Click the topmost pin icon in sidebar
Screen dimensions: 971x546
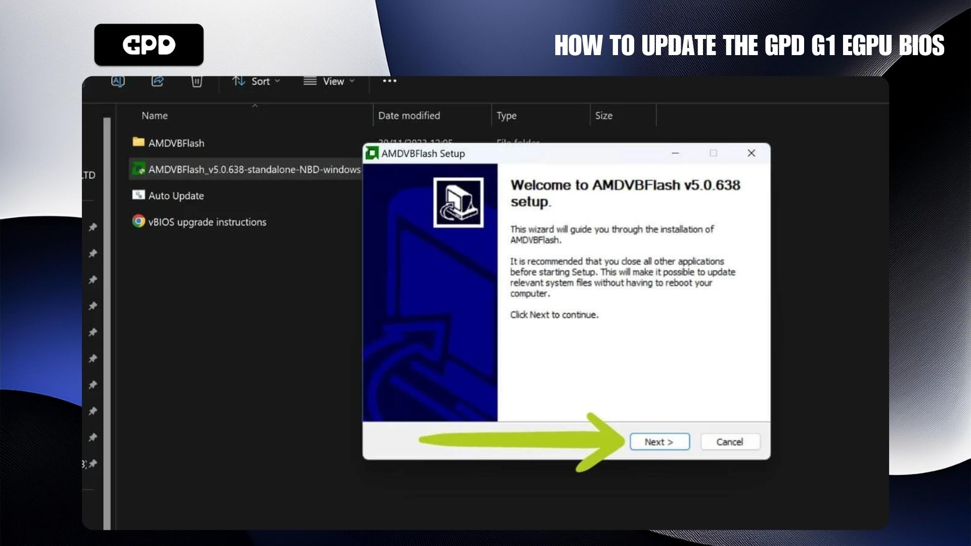click(x=93, y=227)
